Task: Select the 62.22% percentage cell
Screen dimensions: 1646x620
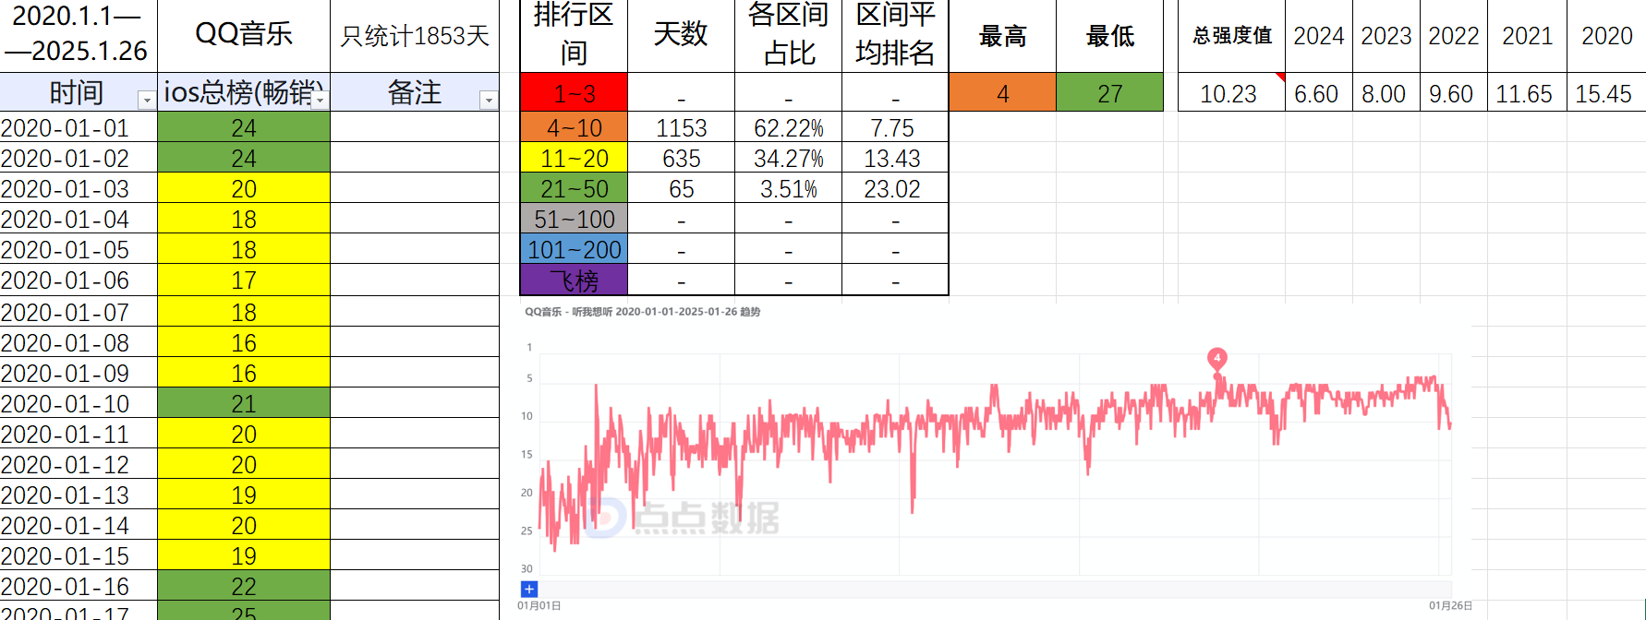Action: point(788,128)
